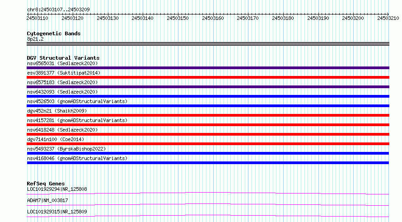
Task: Click ruler position 24503110
Action: pos(37,18)
